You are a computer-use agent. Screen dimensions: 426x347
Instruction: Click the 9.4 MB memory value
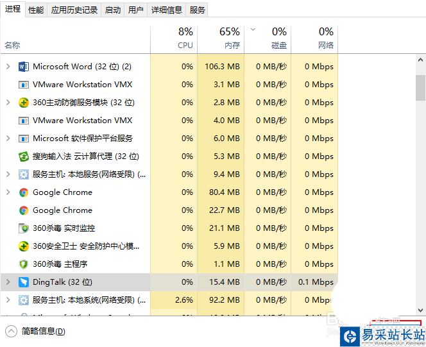(x=226, y=174)
